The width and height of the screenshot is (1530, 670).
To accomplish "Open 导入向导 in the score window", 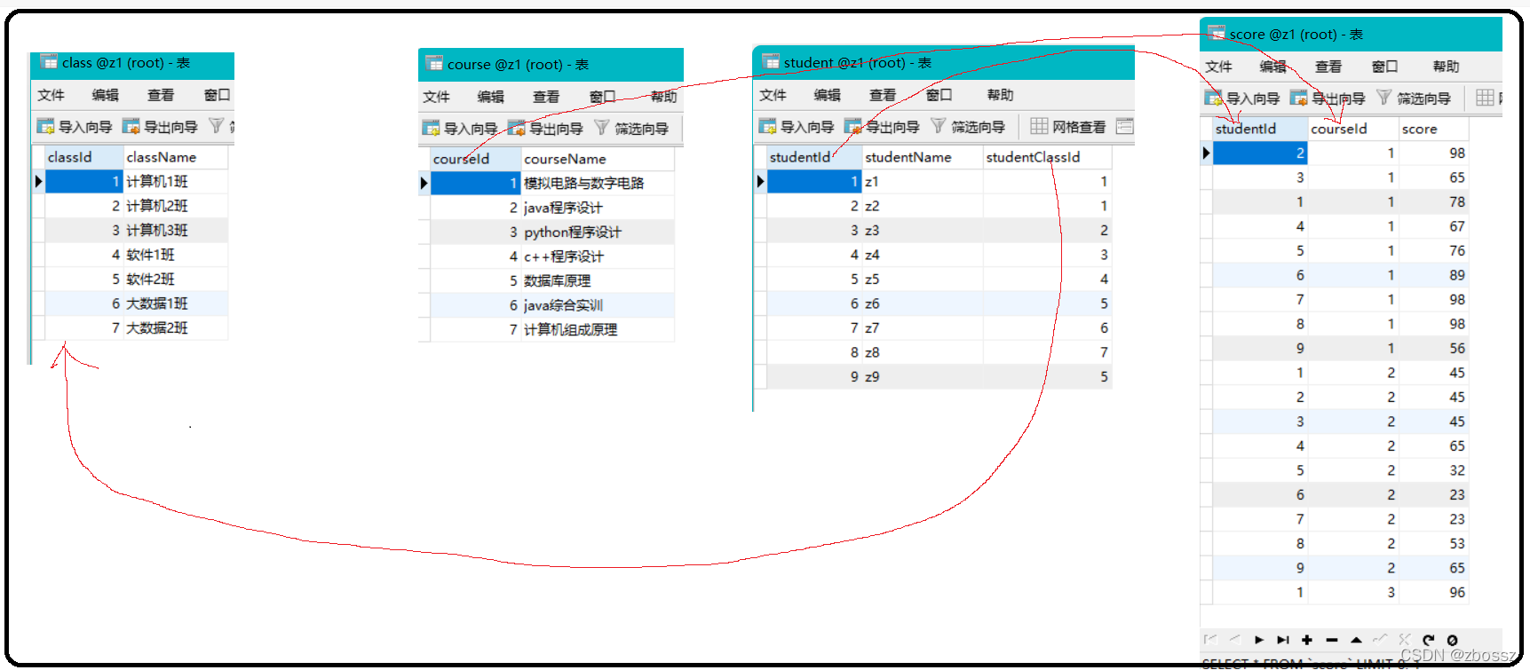I will click(1242, 98).
